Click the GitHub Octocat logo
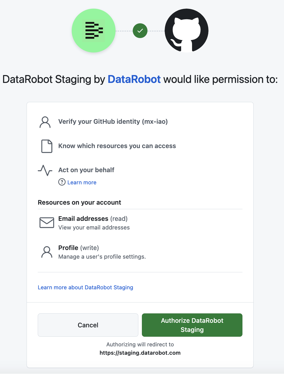284x375 pixels. click(186, 31)
